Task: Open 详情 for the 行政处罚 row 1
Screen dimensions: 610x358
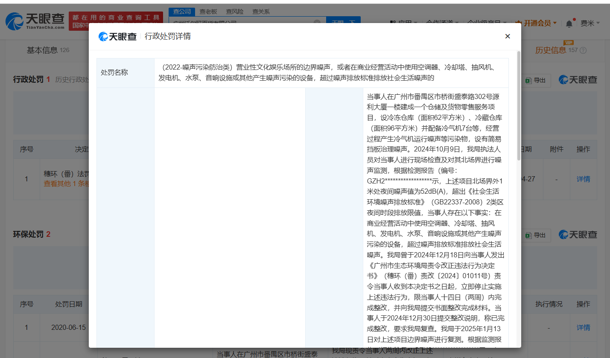Action: pyautogui.click(x=583, y=179)
